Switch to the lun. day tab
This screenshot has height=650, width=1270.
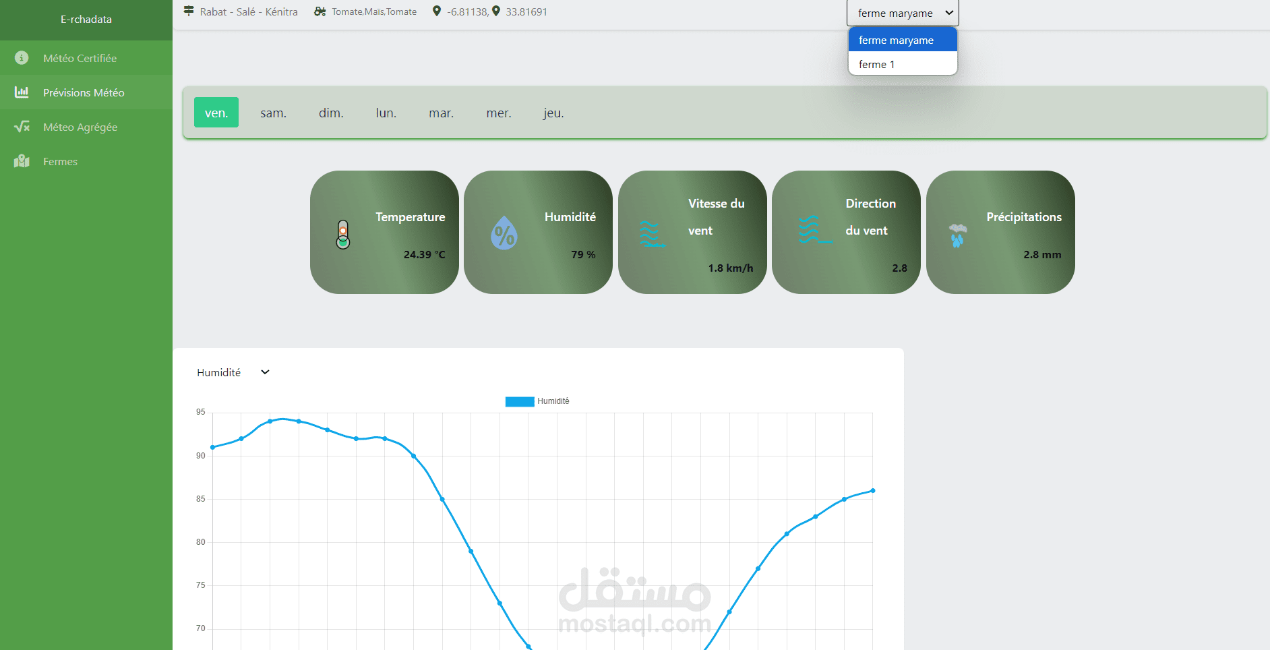(386, 113)
